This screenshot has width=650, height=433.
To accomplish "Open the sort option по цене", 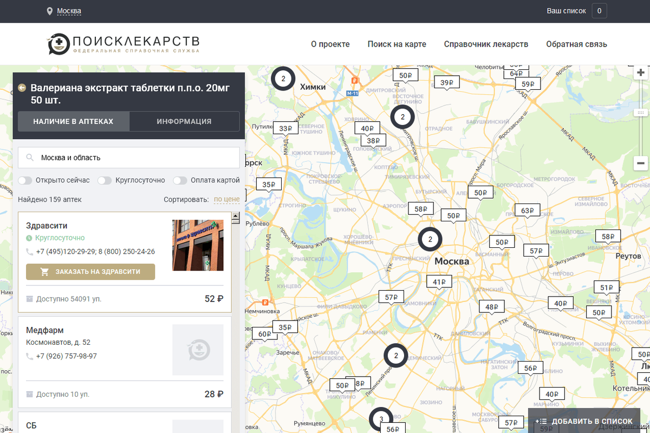I will pos(226,200).
